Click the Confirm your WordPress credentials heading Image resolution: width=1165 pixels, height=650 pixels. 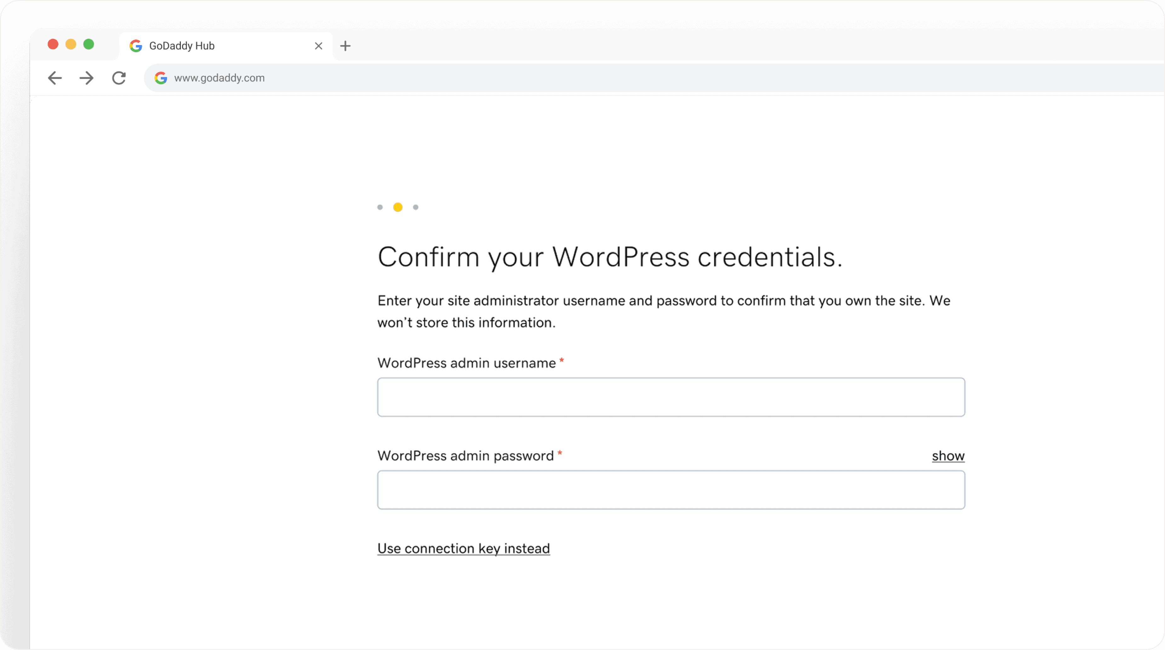pyautogui.click(x=610, y=257)
